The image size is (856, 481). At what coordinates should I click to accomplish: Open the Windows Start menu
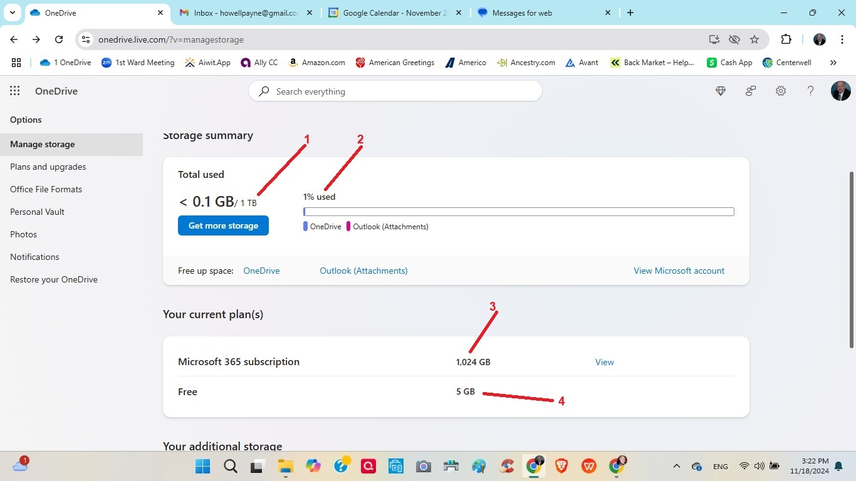tap(203, 466)
